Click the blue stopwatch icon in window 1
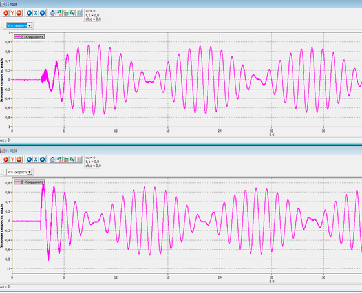 (52, 13)
